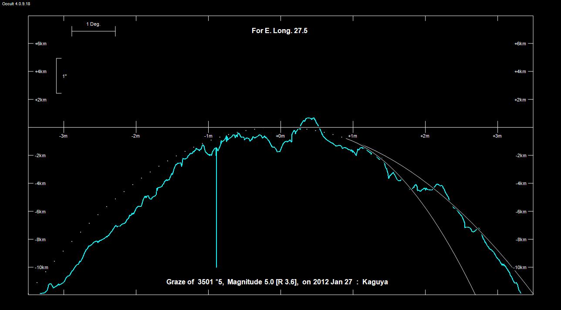Screen dimensions: 561x310
Task: Select the +3m time axis tick label
Action: point(497,136)
